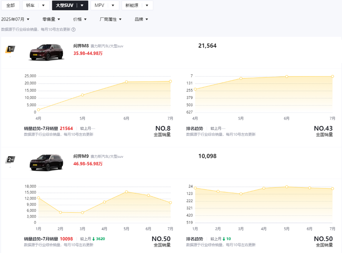The image size is (342, 253).
Task: Click the green 3620 sales decrease value
Action: click(x=100, y=239)
